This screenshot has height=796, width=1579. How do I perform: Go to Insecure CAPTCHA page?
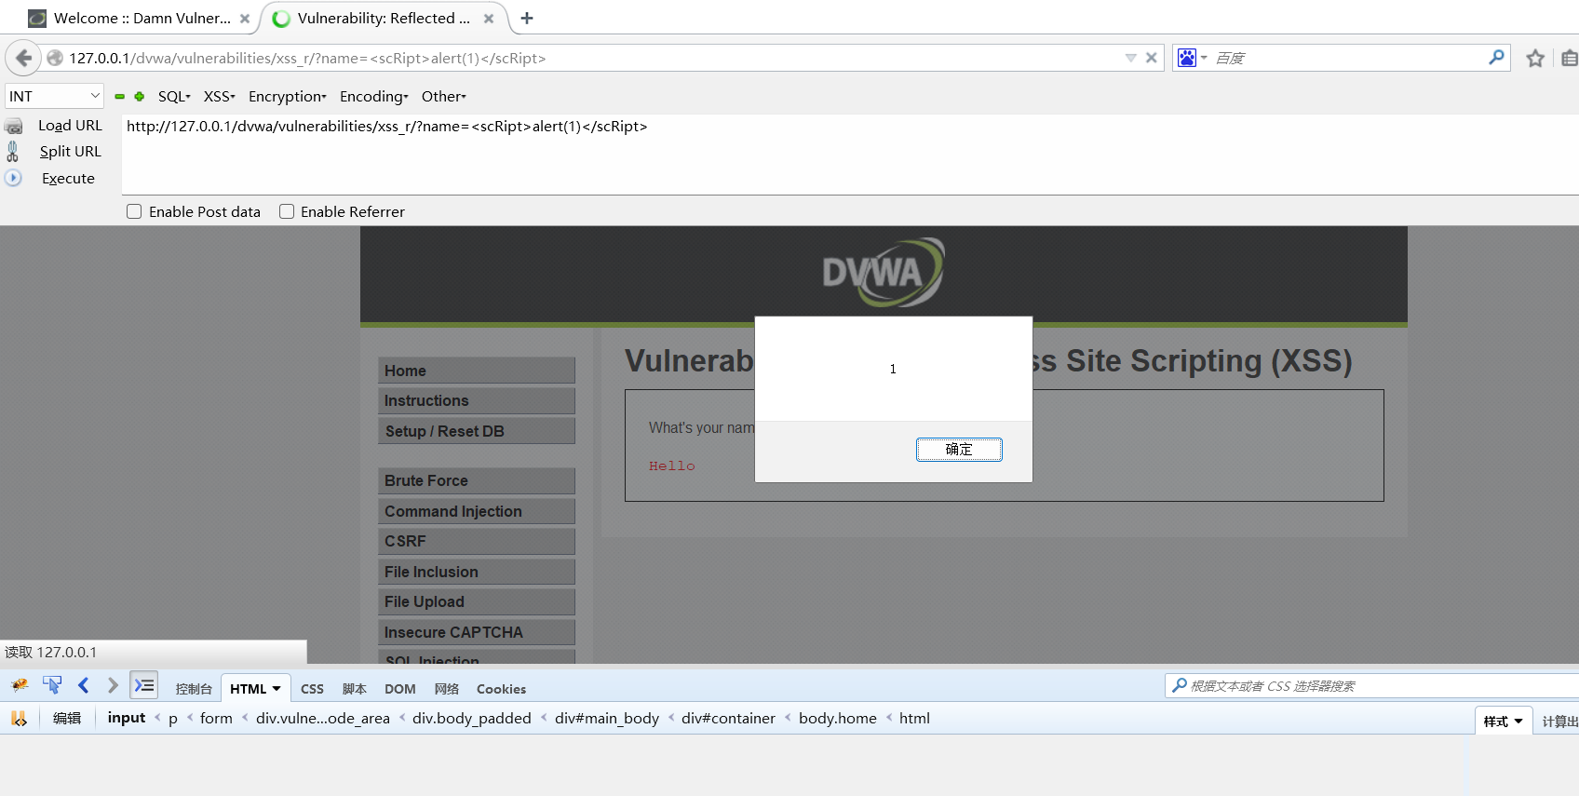tap(477, 632)
